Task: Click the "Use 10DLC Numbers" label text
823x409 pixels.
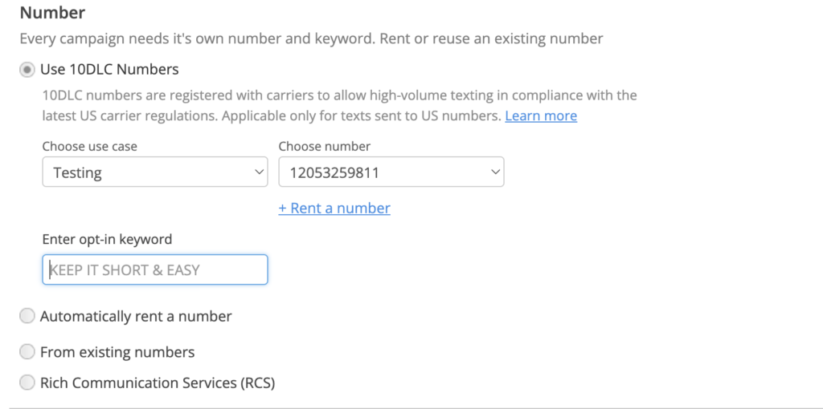Action: pyautogui.click(x=109, y=70)
